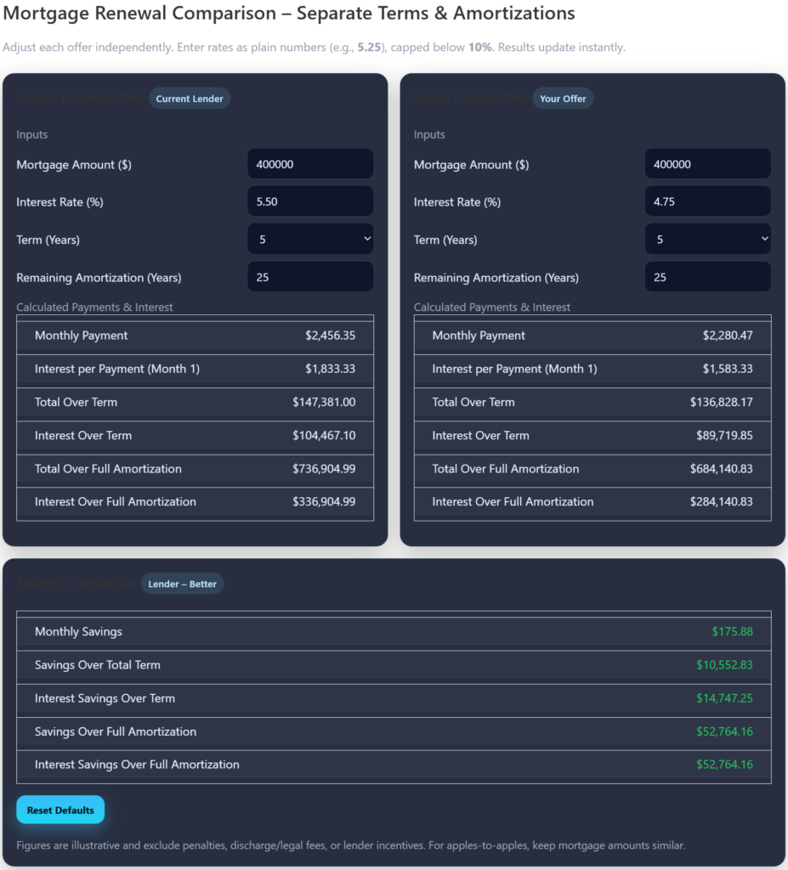Click Interest Rate field showing 5.50
The image size is (788, 870).
coord(309,201)
